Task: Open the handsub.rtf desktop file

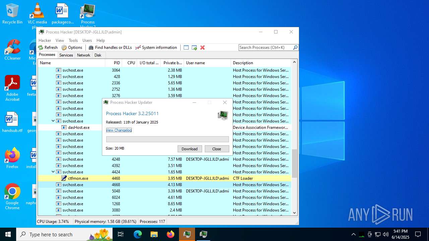Action: (x=12, y=123)
